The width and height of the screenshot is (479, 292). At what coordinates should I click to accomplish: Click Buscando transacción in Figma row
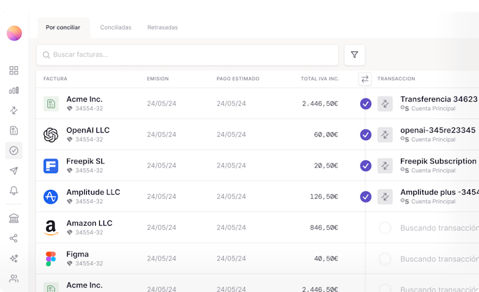click(439, 259)
